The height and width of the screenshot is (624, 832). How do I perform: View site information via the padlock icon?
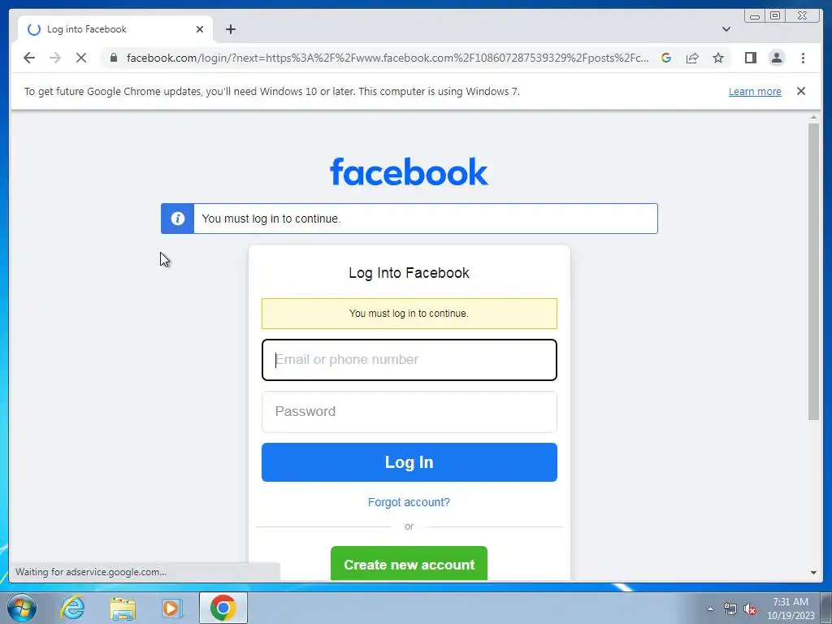(114, 58)
